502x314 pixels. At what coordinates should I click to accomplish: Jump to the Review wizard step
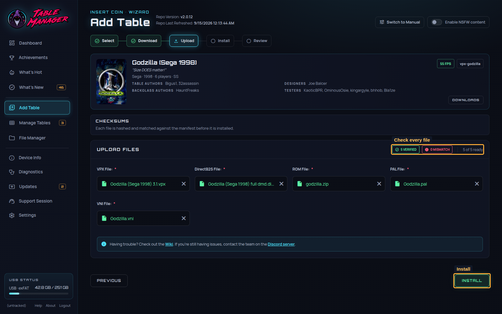click(x=257, y=41)
